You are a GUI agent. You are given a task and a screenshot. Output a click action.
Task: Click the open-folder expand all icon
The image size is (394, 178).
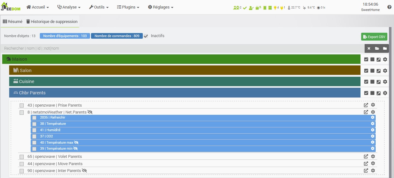[x=377, y=48]
